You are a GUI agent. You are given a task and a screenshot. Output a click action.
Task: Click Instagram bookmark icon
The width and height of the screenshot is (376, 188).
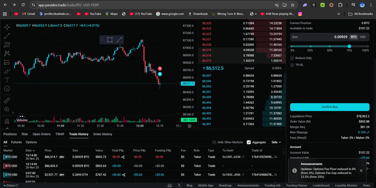pyautogui.click(x=300, y=14)
